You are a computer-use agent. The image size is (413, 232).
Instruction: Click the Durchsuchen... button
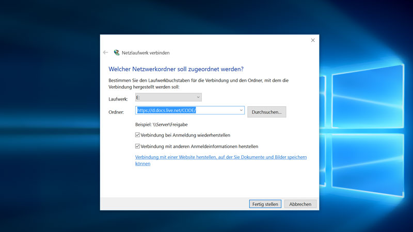(266, 112)
